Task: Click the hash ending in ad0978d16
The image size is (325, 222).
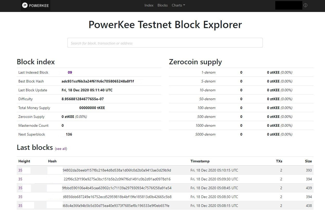Action: click(x=117, y=179)
